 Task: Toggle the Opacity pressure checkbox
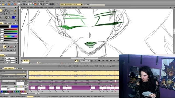(x=6, y=63)
